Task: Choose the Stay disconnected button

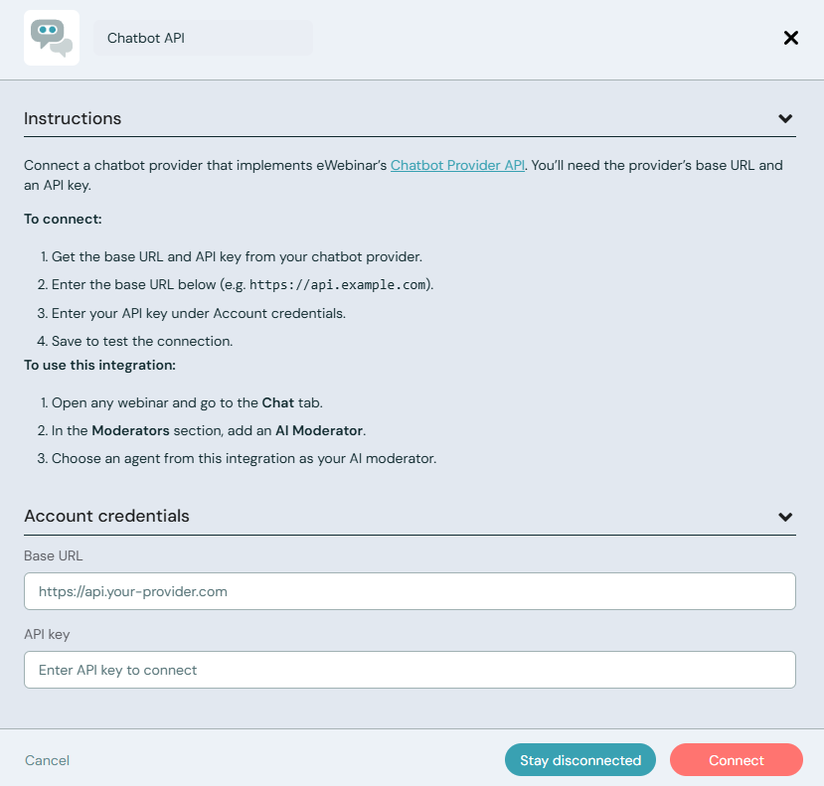Action: click(580, 760)
